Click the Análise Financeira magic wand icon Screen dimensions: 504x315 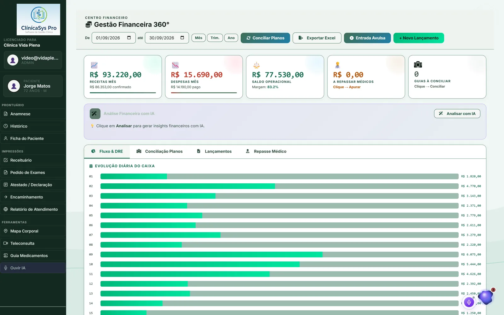[95, 114]
